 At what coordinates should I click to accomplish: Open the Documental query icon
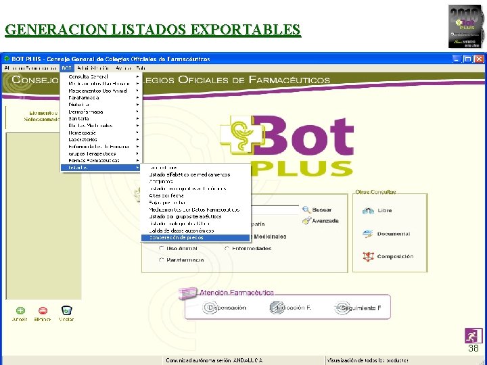pyautogui.click(x=368, y=234)
